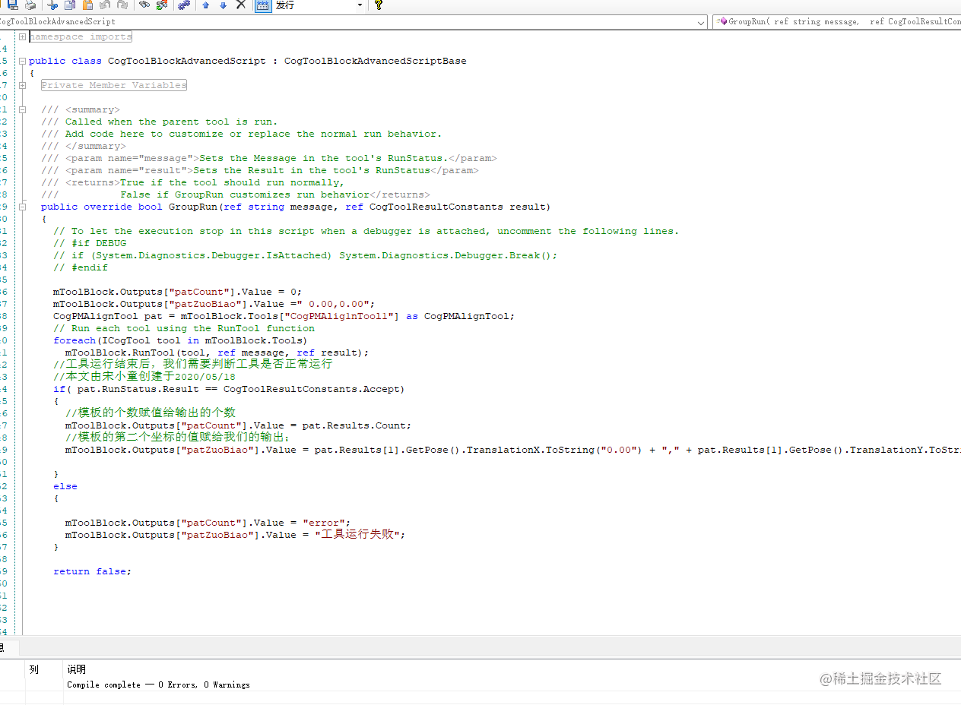Click the 列 column header
Screen dimensions: 961x705
point(34,669)
